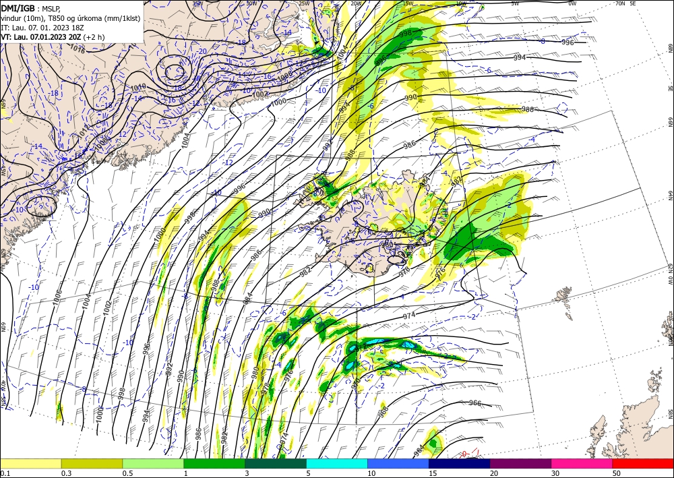Select the dark green 3–5 legend swatch

276,463
